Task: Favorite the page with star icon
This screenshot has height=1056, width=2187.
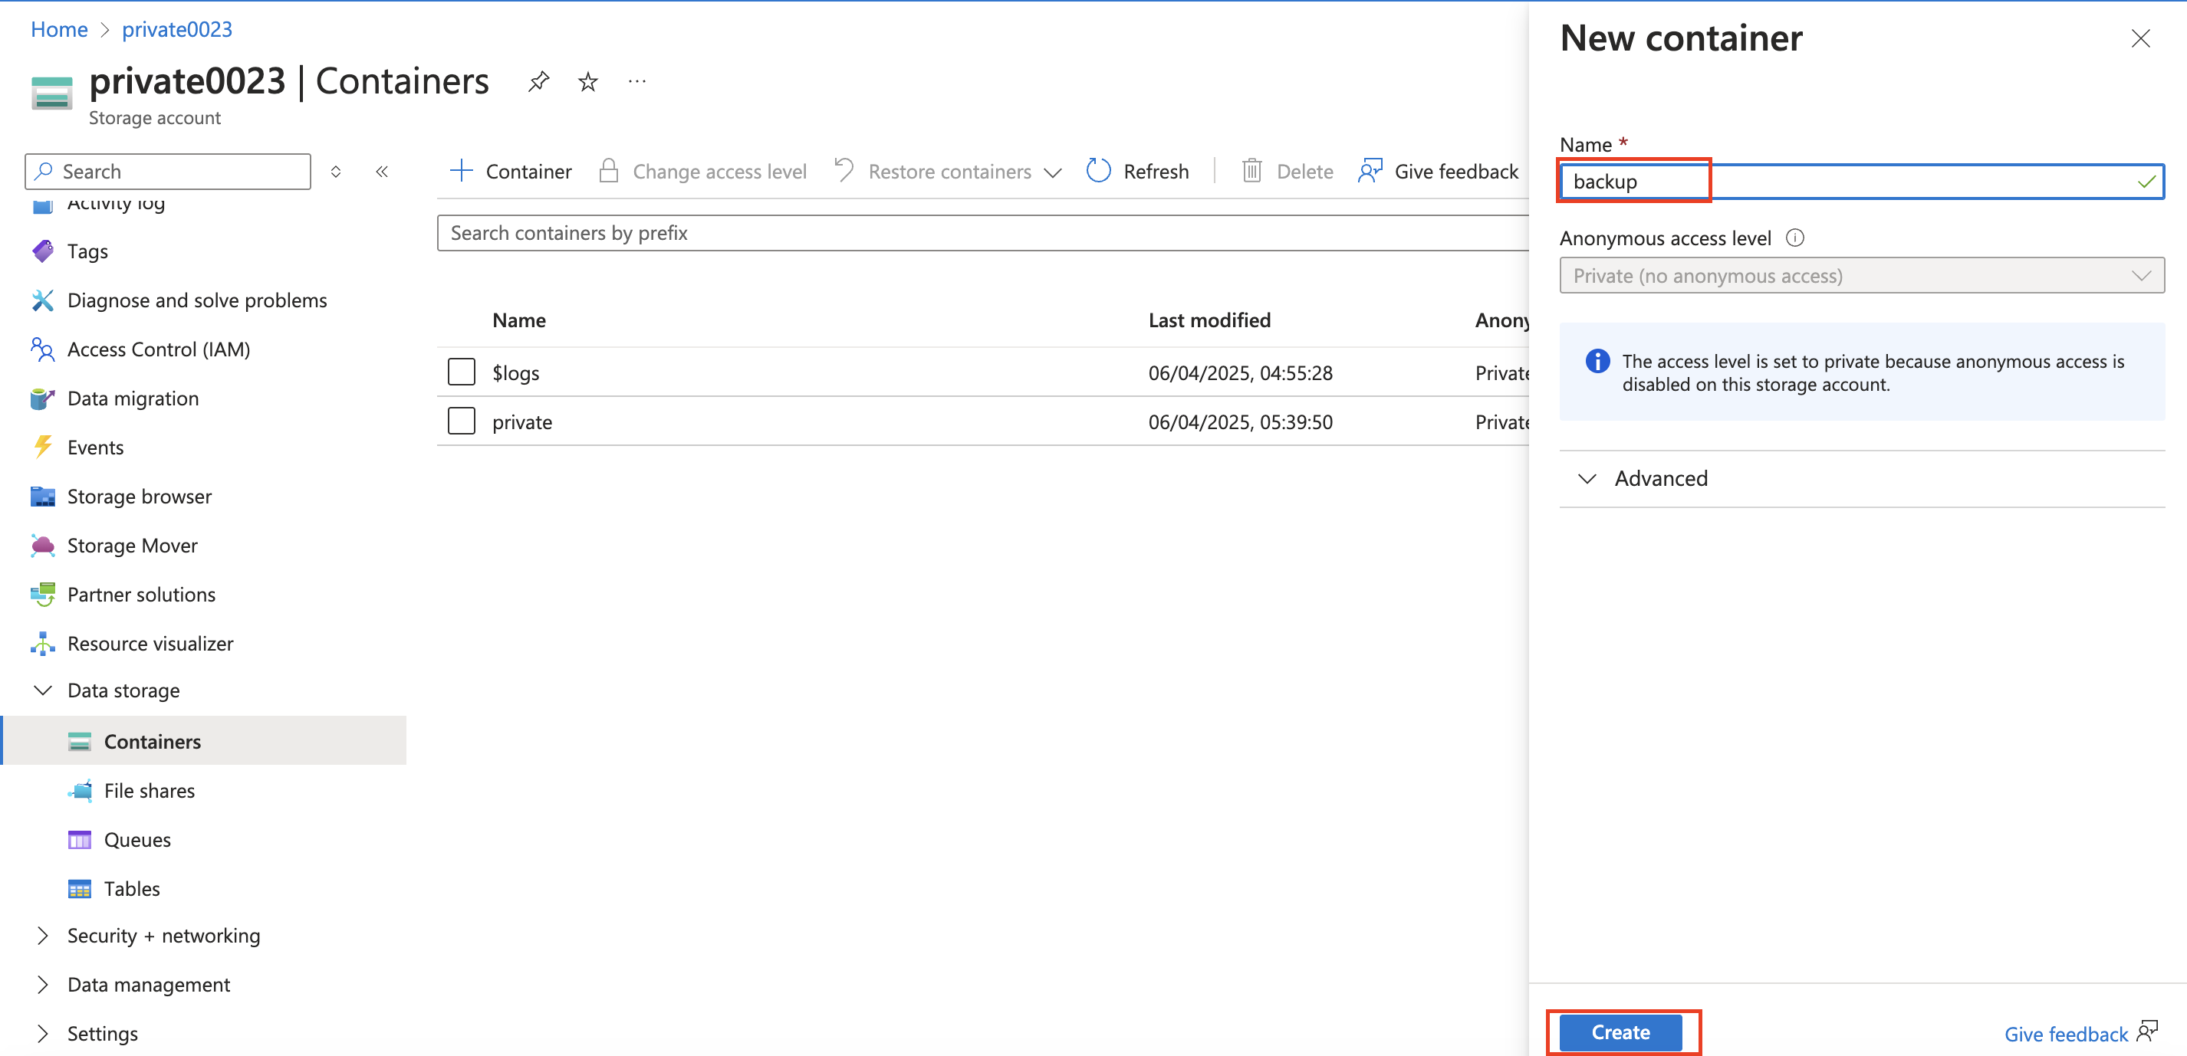Action: pyautogui.click(x=587, y=81)
